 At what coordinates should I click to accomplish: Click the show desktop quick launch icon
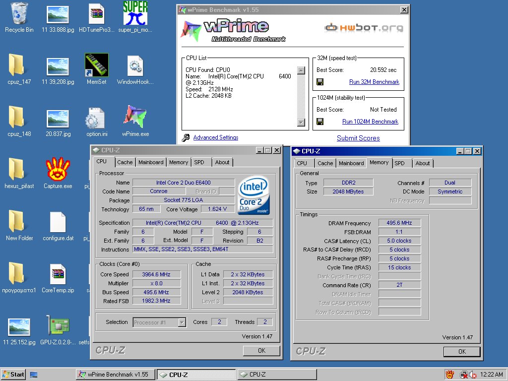pyautogui.click(x=34, y=375)
